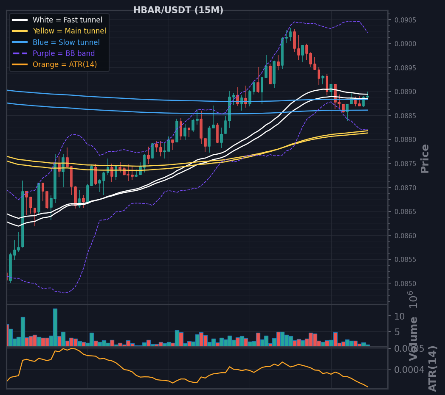The image size is (445, 395).
Task: Click the 0.0860 price axis label
Action: (405, 236)
